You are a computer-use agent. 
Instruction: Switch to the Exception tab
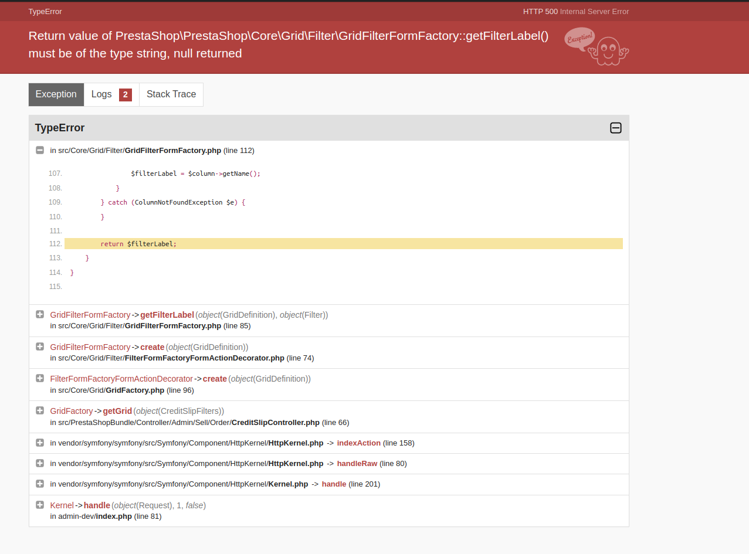[x=56, y=94]
